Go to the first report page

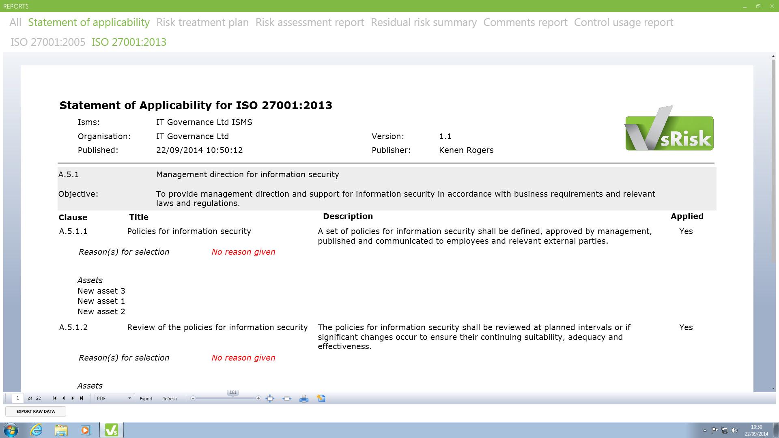pyautogui.click(x=55, y=398)
